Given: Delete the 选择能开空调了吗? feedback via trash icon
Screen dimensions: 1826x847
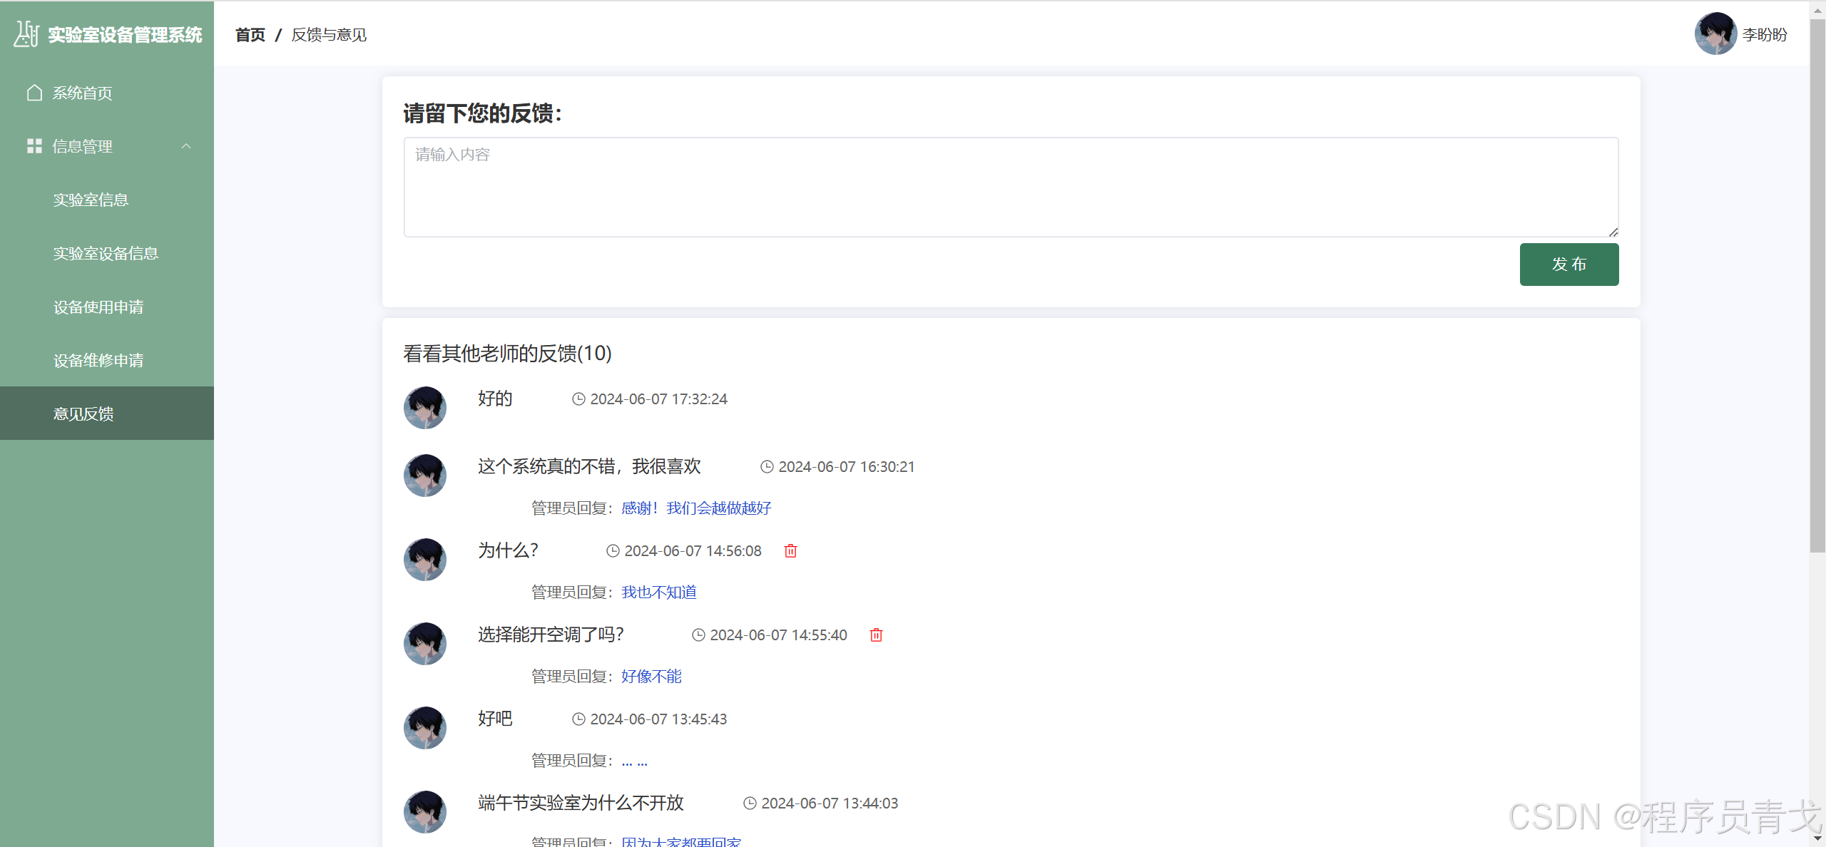Looking at the screenshot, I should point(876,635).
